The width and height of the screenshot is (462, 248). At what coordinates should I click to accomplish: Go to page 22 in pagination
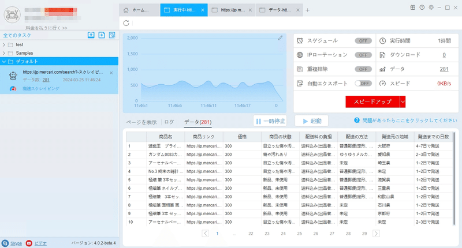251,233
